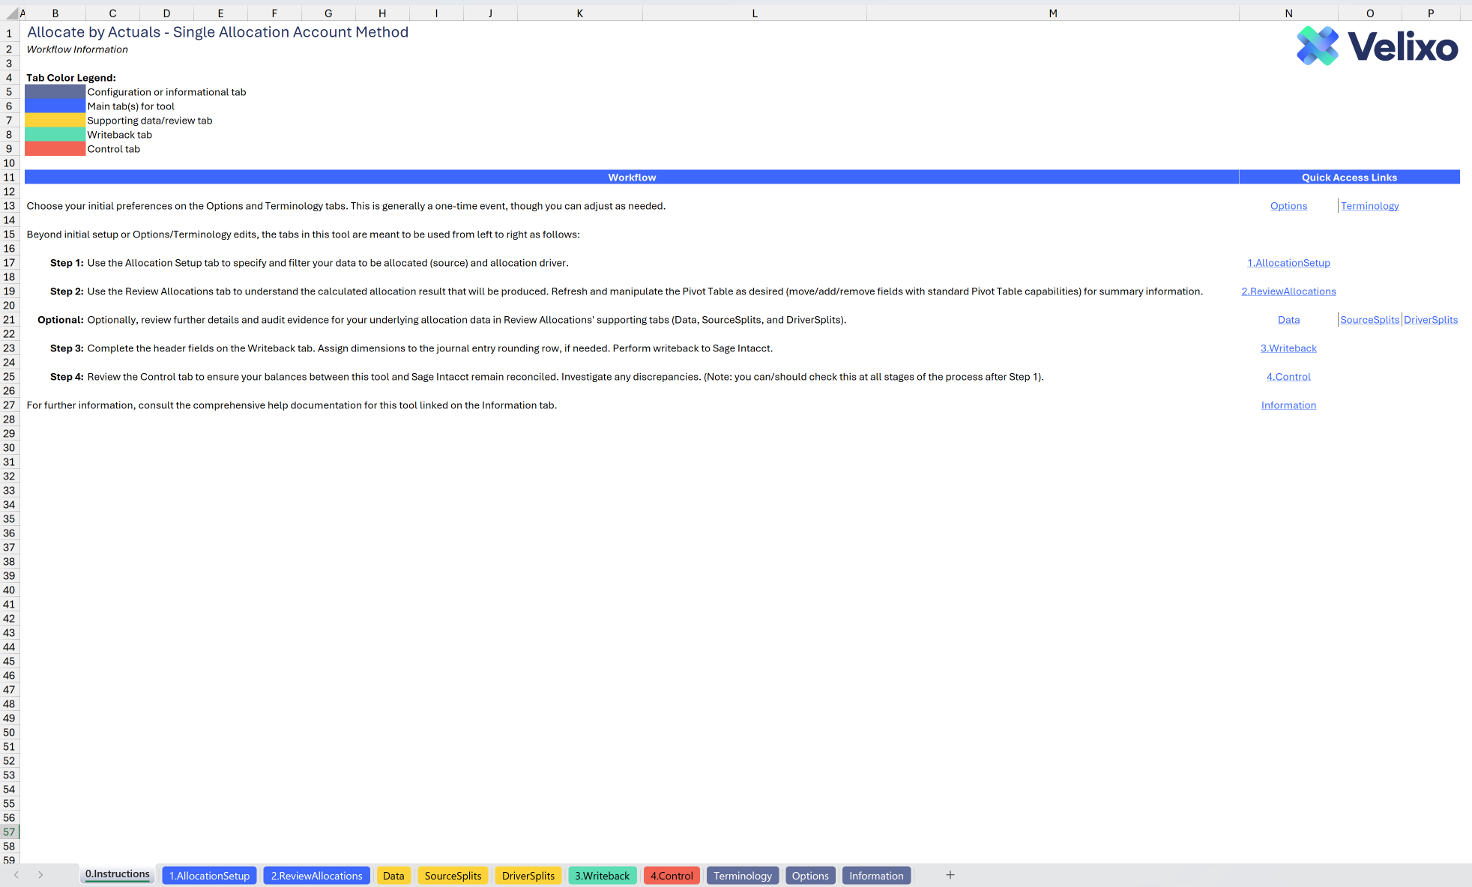
Task: Click the red Control tab legend swatch
Action: tap(55, 149)
